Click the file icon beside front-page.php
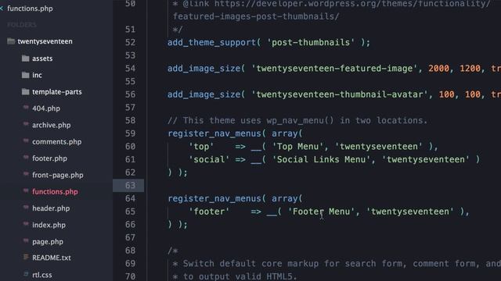This screenshot has width=501, height=281. pyautogui.click(x=26, y=174)
